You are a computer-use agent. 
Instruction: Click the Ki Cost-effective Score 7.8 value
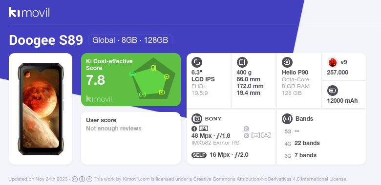[95, 80]
